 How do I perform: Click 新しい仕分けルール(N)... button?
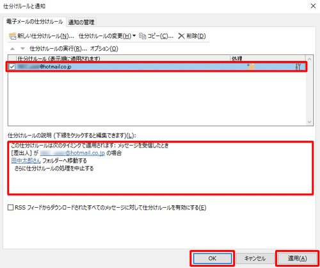42,36
